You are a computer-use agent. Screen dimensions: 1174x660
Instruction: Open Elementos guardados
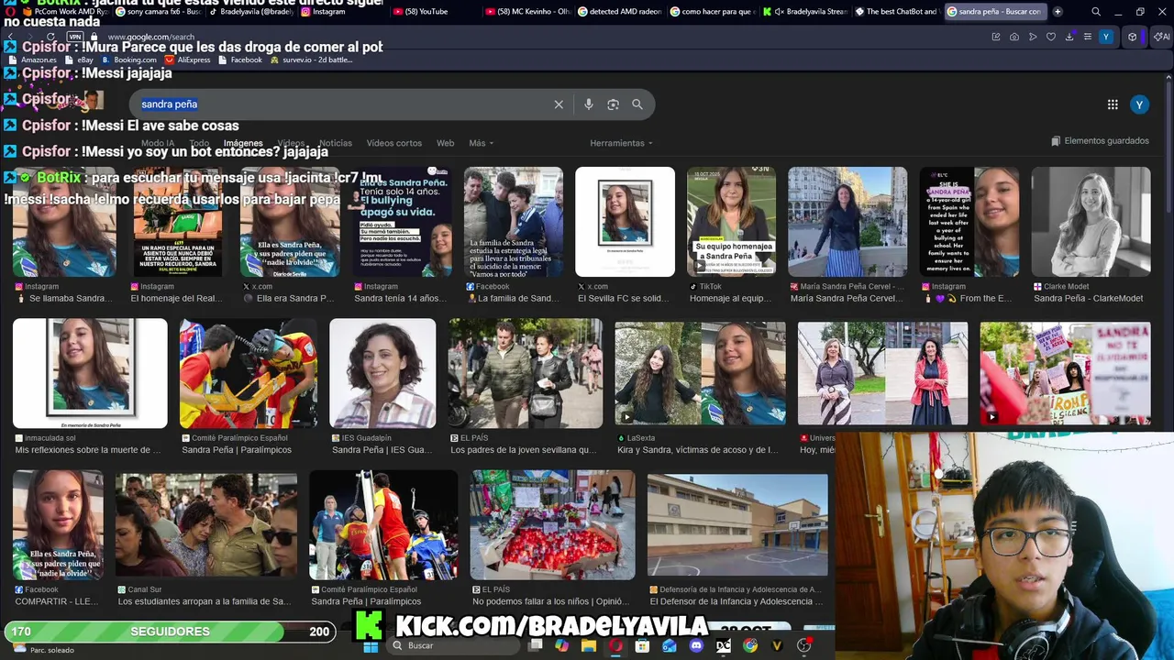pos(1100,141)
